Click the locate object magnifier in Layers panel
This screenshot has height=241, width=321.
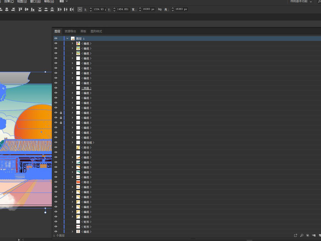coord(301,236)
